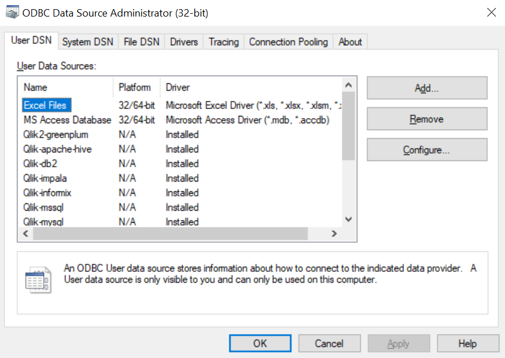Image resolution: width=505 pixels, height=358 pixels.
Task: Click 32/64-bit in the Excel Files row
Action: [136, 106]
